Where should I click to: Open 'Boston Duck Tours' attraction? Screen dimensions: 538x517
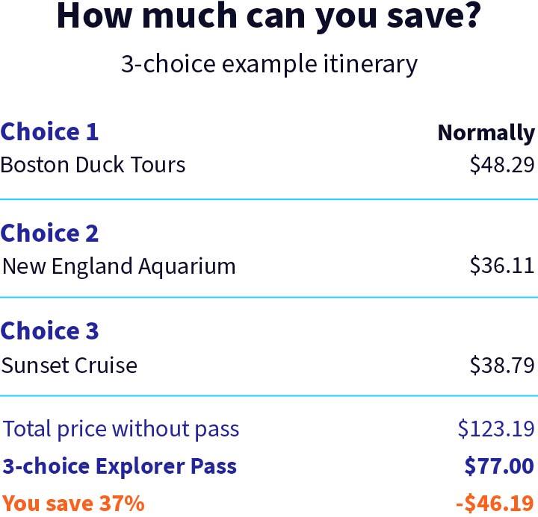(93, 164)
